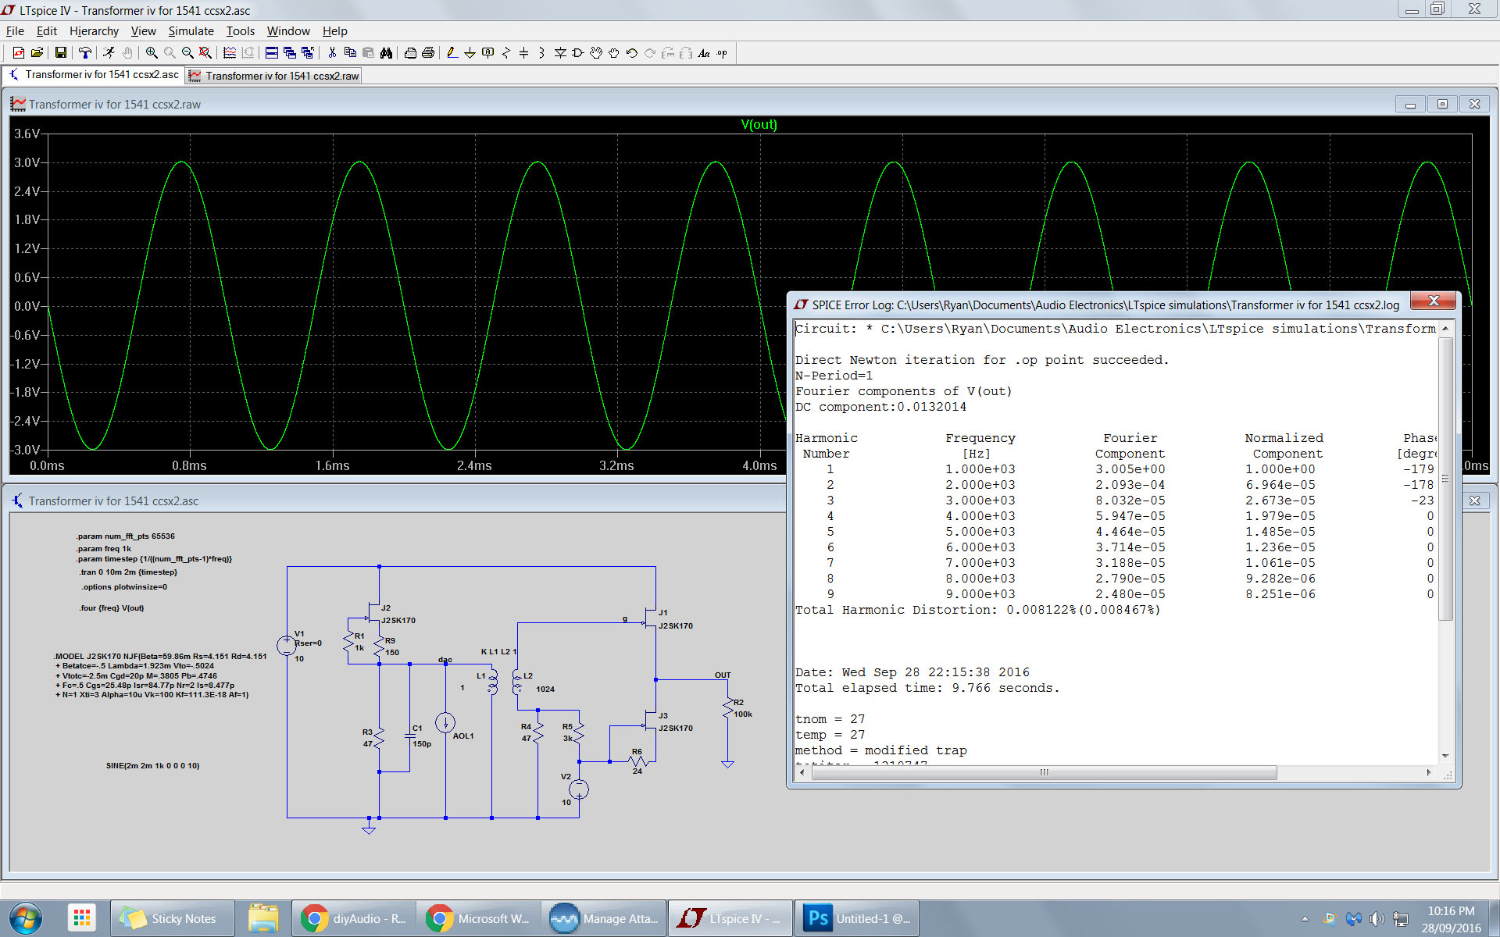Open the Windows Start button
Viewport: 1500px width, 937px height.
(25, 918)
